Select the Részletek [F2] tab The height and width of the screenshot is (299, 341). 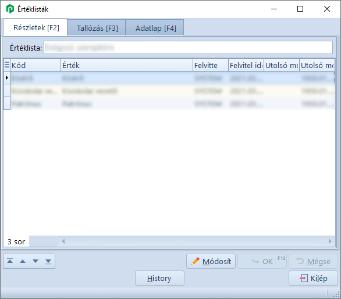(x=36, y=27)
